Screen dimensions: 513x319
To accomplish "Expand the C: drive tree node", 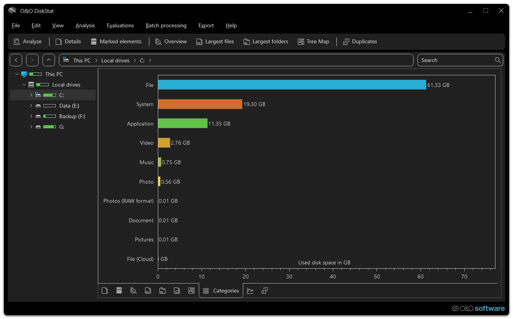I will pos(31,95).
